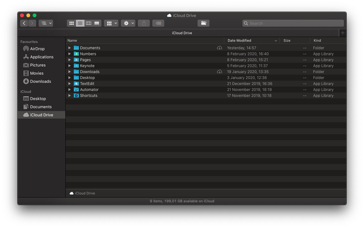Click the '8 February 2020, 16:40' date
Viewport: 364px width, 228px height.
click(248, 54)
